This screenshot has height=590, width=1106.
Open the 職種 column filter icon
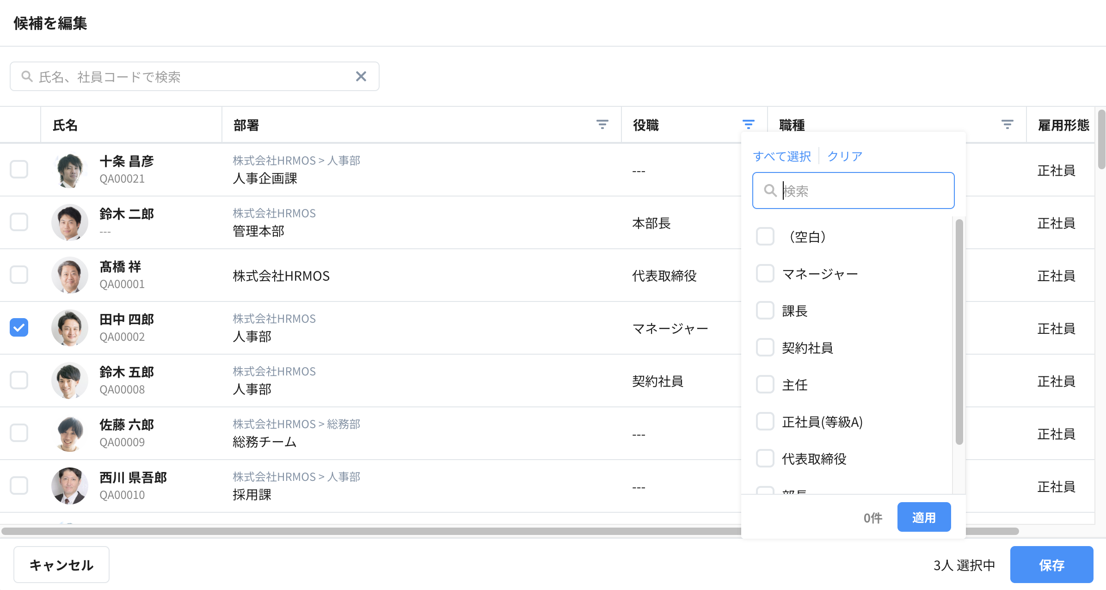pos(1007,124)
